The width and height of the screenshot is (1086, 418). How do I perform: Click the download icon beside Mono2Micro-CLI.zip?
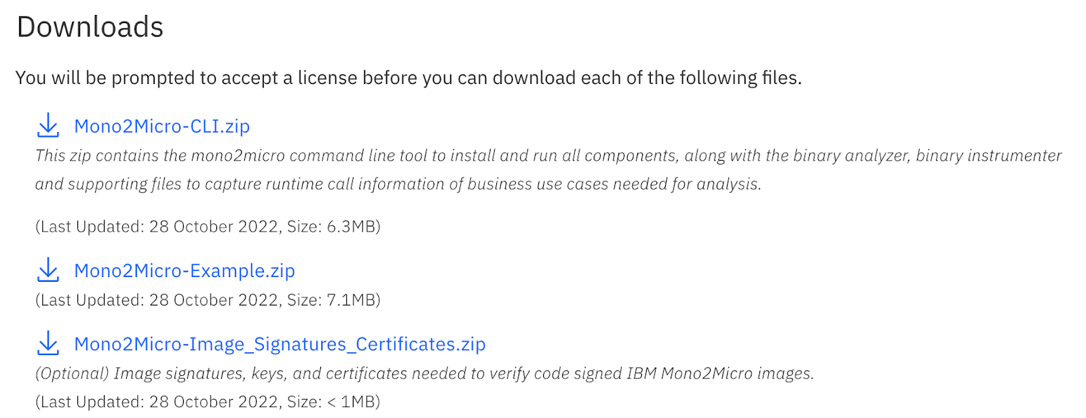[48, 125]
